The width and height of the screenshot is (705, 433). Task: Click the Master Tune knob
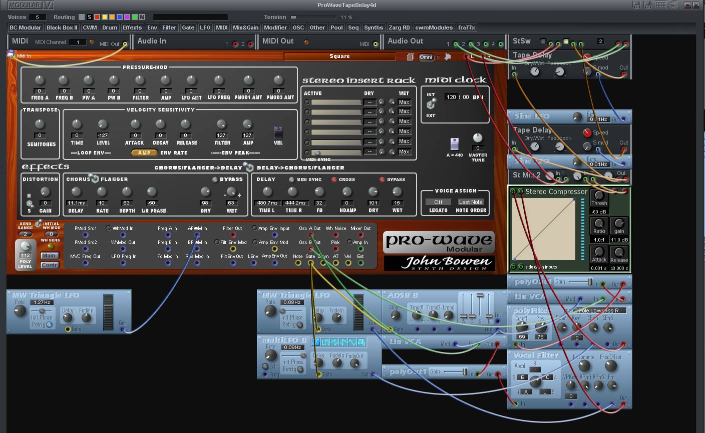478,137
